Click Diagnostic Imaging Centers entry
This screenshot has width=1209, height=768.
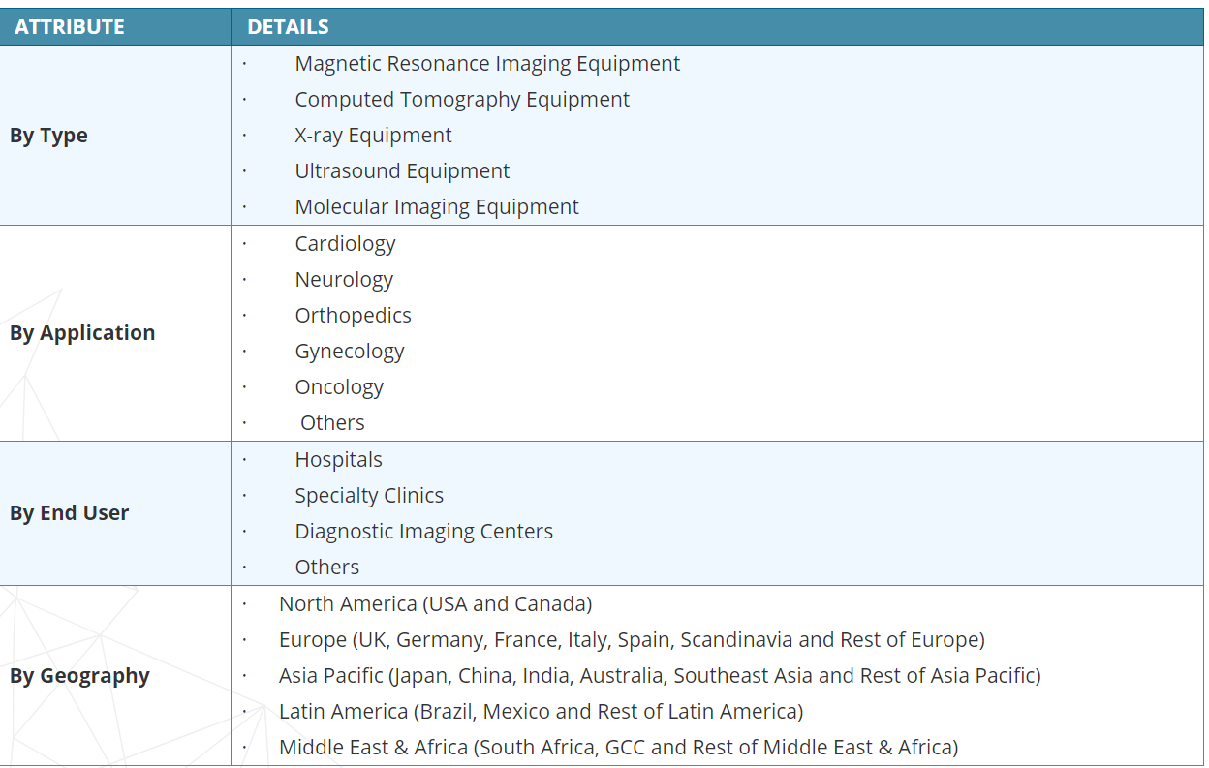[423, 532]
